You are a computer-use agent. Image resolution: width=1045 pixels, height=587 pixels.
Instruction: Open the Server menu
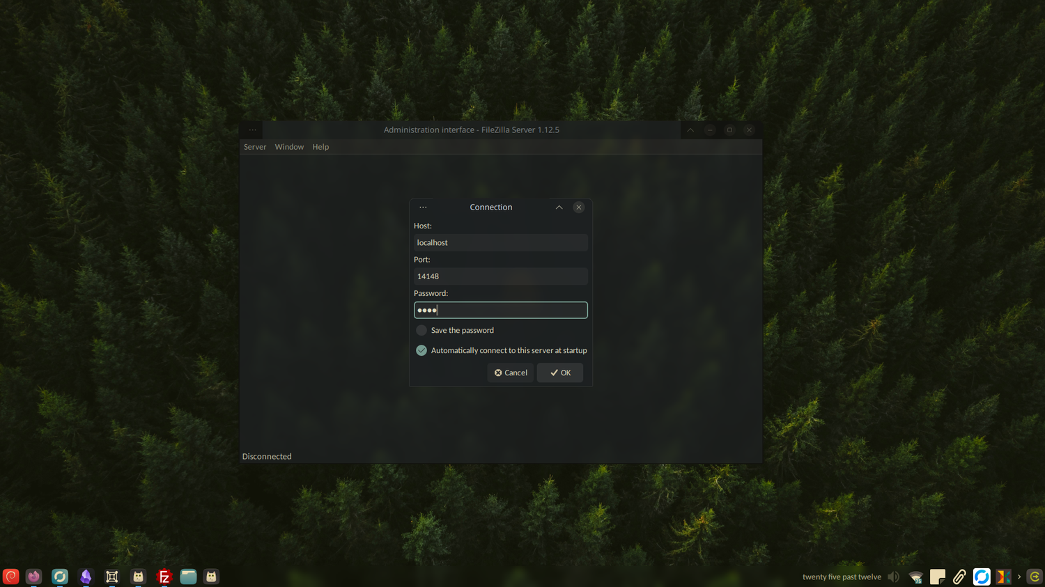255,147
